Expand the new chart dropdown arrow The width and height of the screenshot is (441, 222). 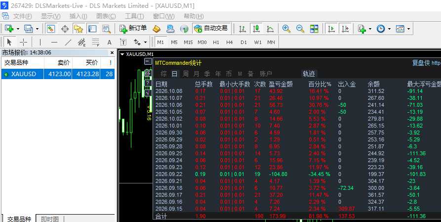coord(18,29)
